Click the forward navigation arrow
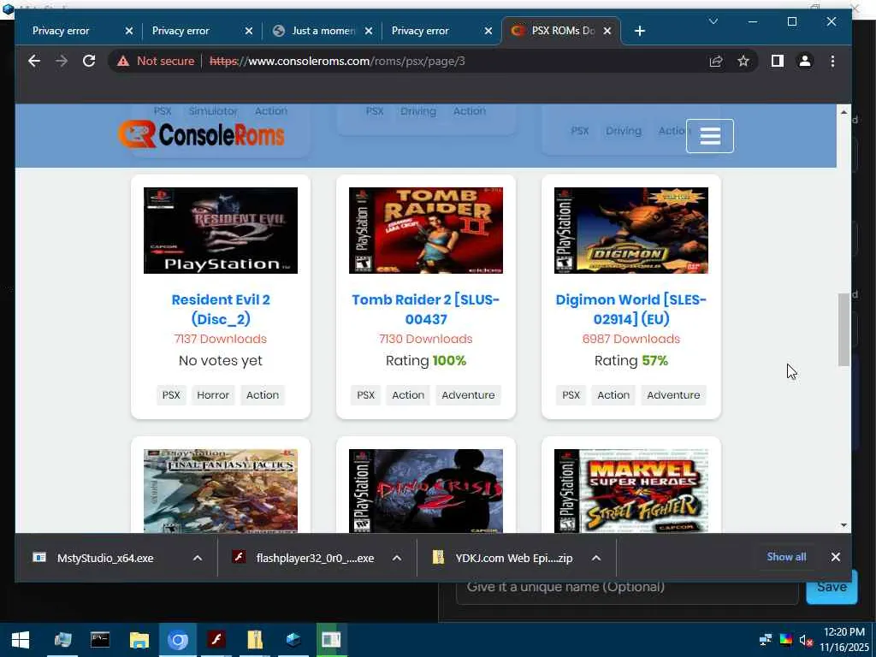The width and height of the screenshot is (876, 657). pyautogui.click(x=62, y=61)
